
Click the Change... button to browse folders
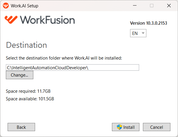click(x=20, y=75)
